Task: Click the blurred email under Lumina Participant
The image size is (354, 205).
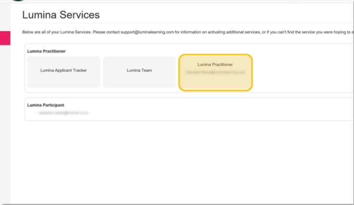Action: [63, 113]
